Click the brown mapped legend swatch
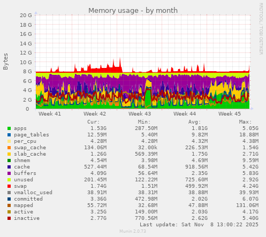 coord(9,205)
